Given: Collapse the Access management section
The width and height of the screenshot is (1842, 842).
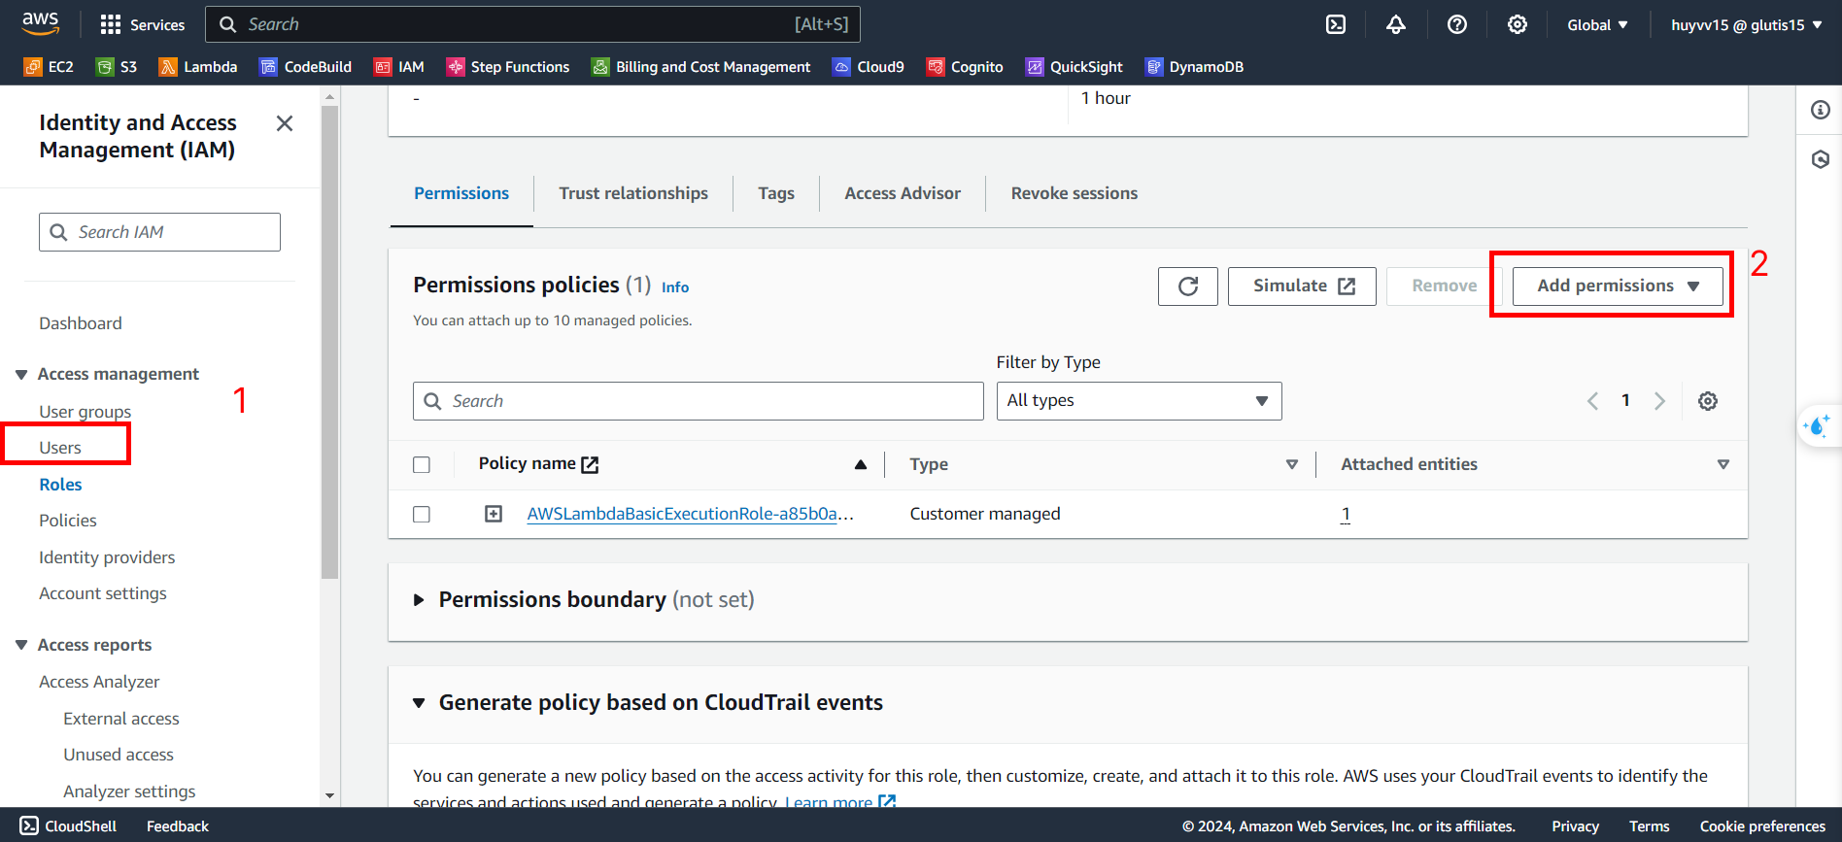Looking at the screenshot, I should click(21, 375).
